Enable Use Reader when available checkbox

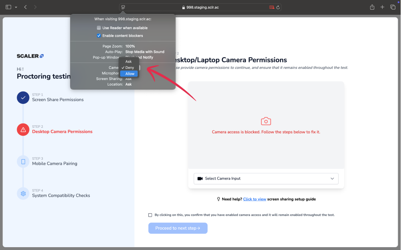click(x=99, y=28)
